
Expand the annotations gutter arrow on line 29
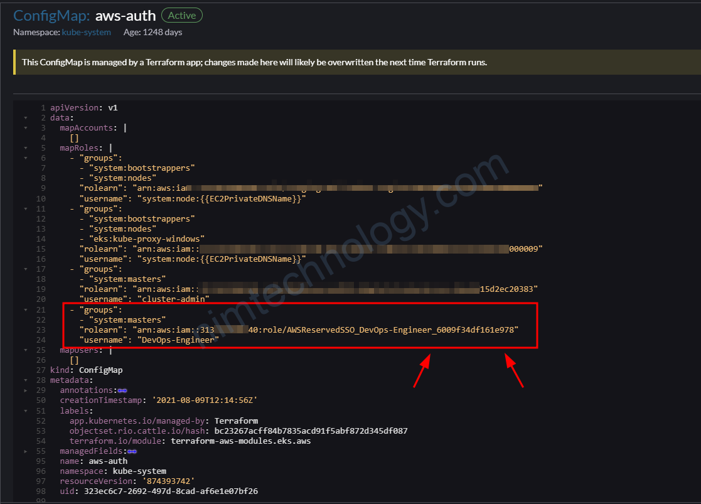tap(25, 390)
